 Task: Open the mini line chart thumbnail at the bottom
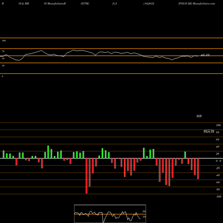click(x=110, y=214)
